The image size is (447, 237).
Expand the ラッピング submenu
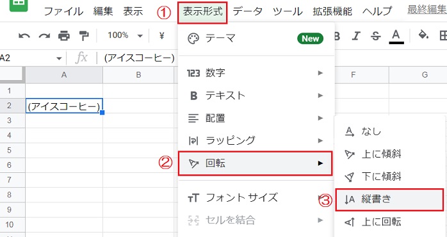pos(256,140)
